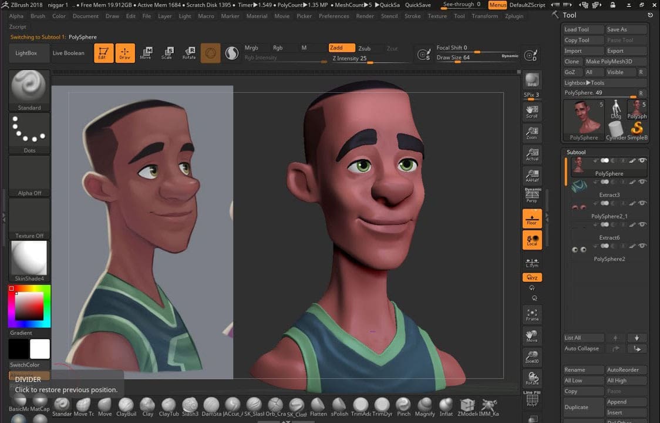This screenshot has height=423, width=660.
Task: Enable Zadd mode
Action: (342, 48)
